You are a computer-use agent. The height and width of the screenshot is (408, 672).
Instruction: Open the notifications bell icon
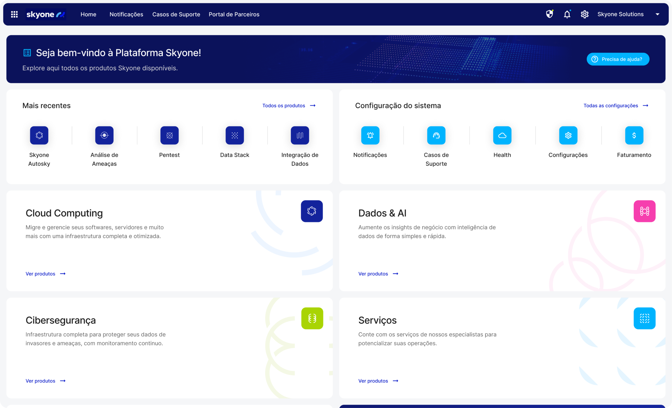[x=567, y=14]
